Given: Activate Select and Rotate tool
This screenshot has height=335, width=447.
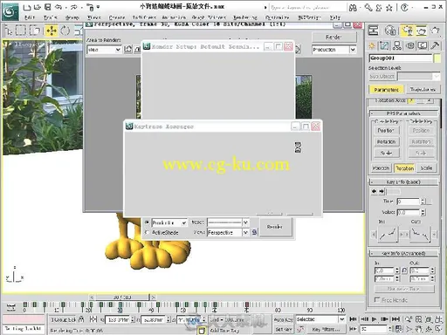Looking at the screenshot, I should click(x=65, y=31).
